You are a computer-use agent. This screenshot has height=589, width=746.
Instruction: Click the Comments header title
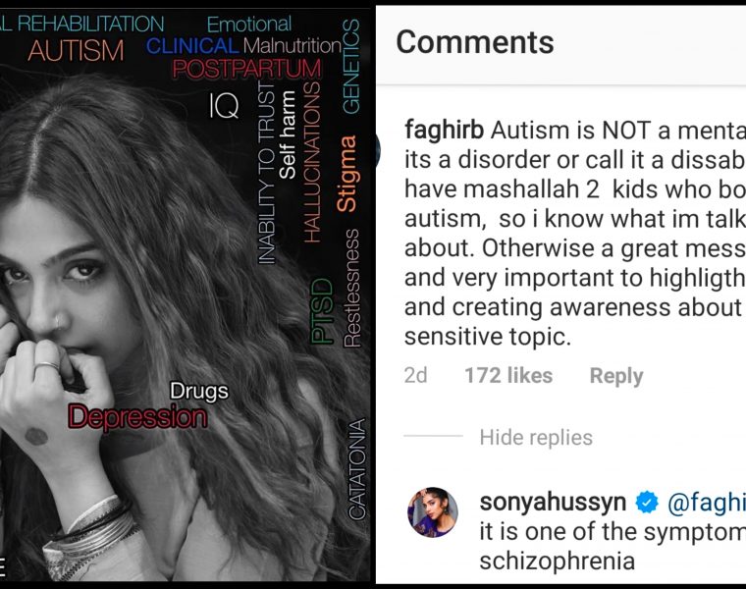475,42
